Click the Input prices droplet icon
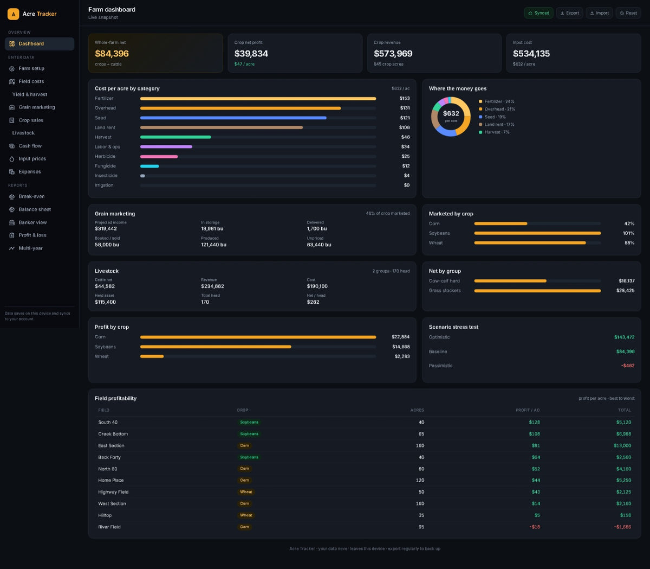The height and width of the screenshot is (569, 650). [12, 159]
